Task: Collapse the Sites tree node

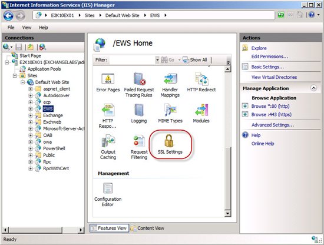Action: (x=15, y=75)
